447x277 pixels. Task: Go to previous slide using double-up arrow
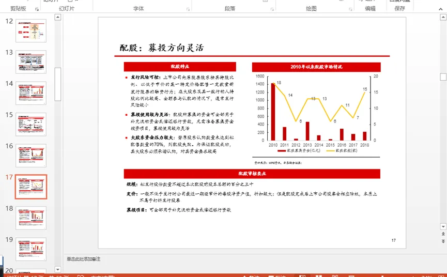[x=443, y=234]
